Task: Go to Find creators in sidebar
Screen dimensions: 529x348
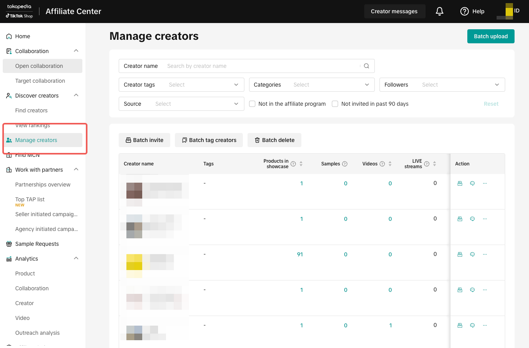Action: (x=31, y=110)
